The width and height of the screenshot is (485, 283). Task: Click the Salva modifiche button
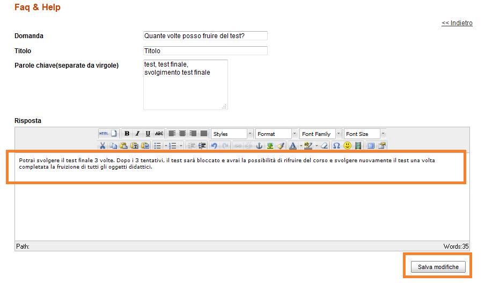click(438, 267)
